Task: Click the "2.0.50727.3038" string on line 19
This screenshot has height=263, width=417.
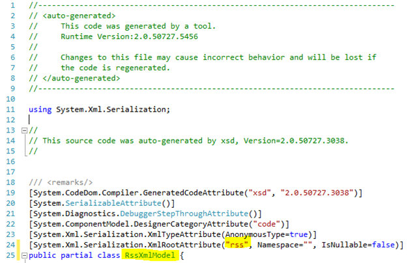Action: click(x=317, y=193)
